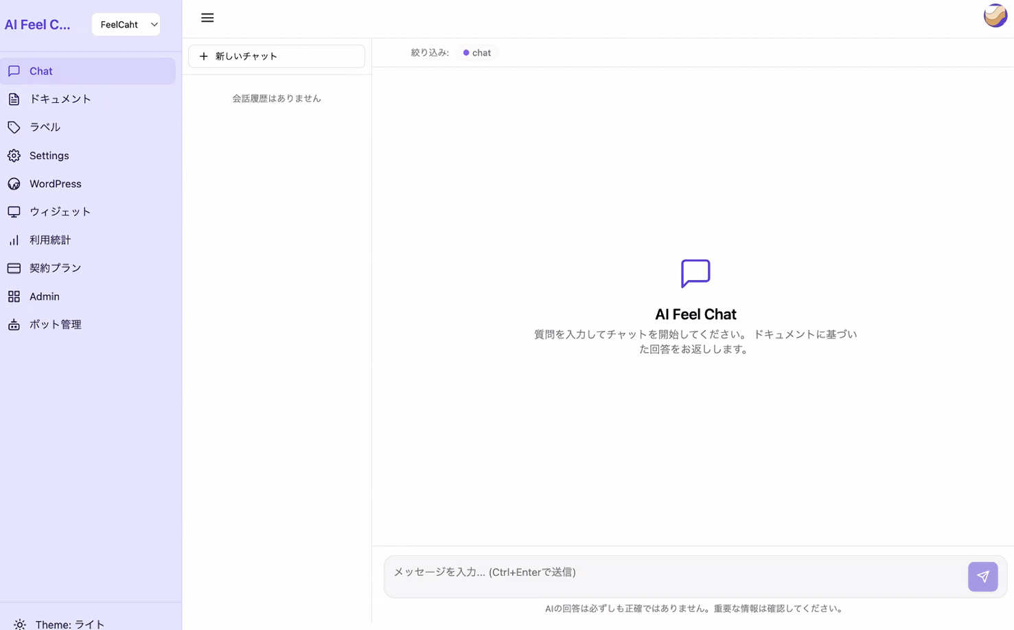Start a 新しいチャット conversation

[x=277, y=56]
